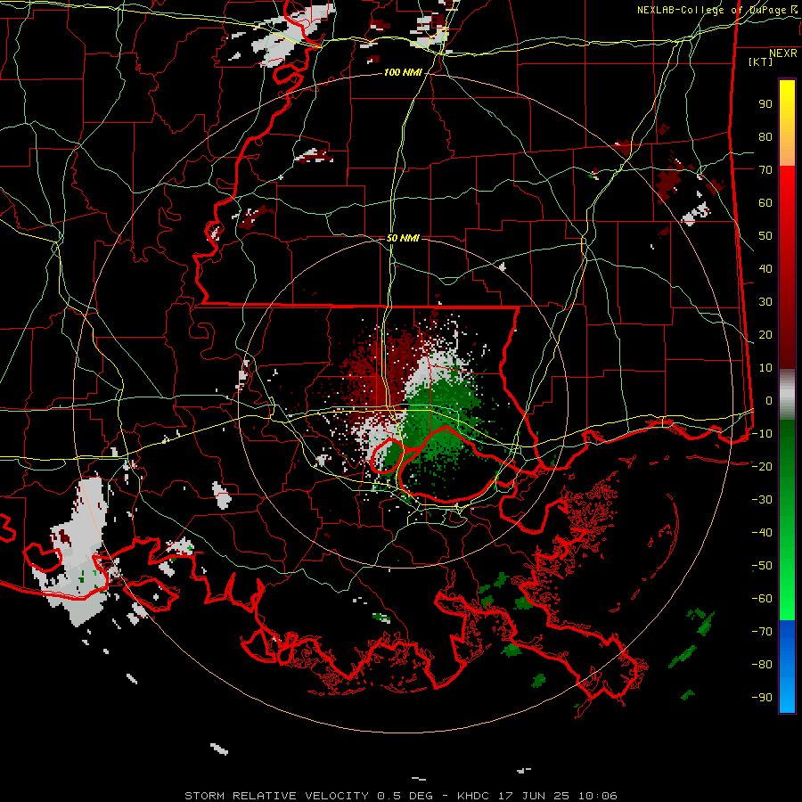Click the -20 value on the velocity scale
This screenshot has width=802, height=802.
pos(762,467)
